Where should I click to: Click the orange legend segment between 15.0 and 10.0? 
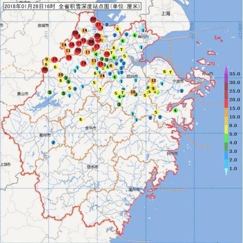(x=226, y=112)
